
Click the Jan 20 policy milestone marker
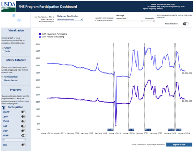(131, 130)
